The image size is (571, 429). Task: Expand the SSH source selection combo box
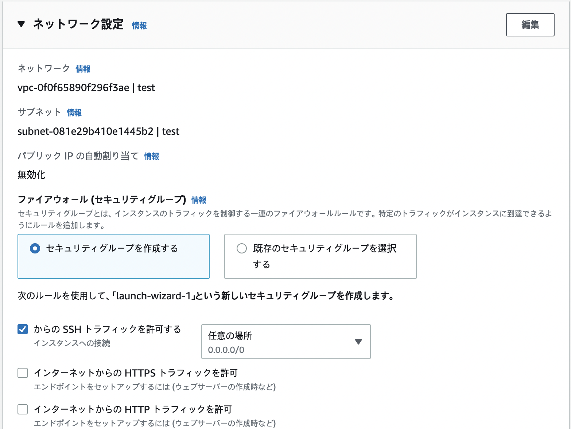(x=286, y=342)
